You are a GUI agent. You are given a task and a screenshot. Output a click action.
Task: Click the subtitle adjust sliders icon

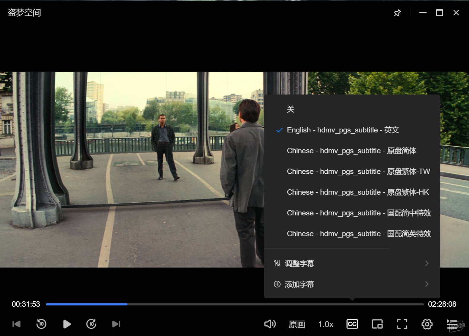pyautogui.click(x=277, y=263)
